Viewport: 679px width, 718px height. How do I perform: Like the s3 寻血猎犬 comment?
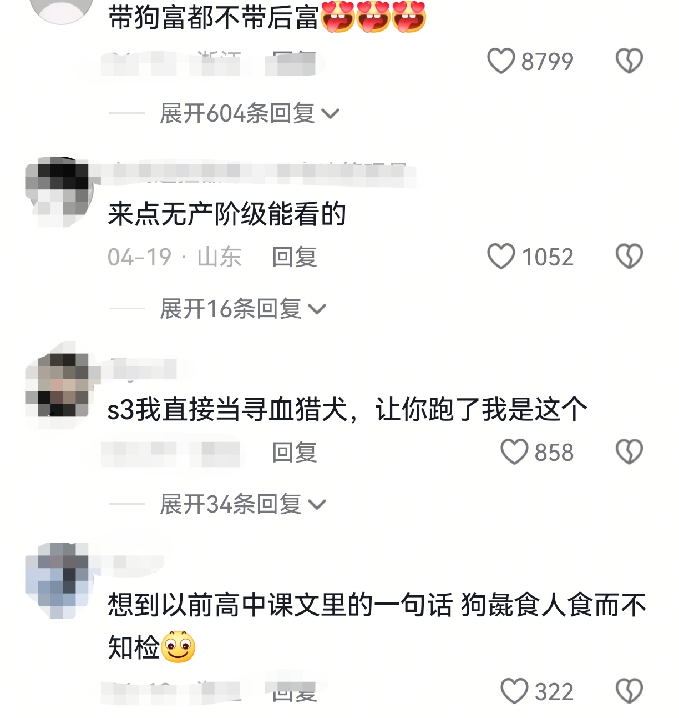[x=514, y=452]
